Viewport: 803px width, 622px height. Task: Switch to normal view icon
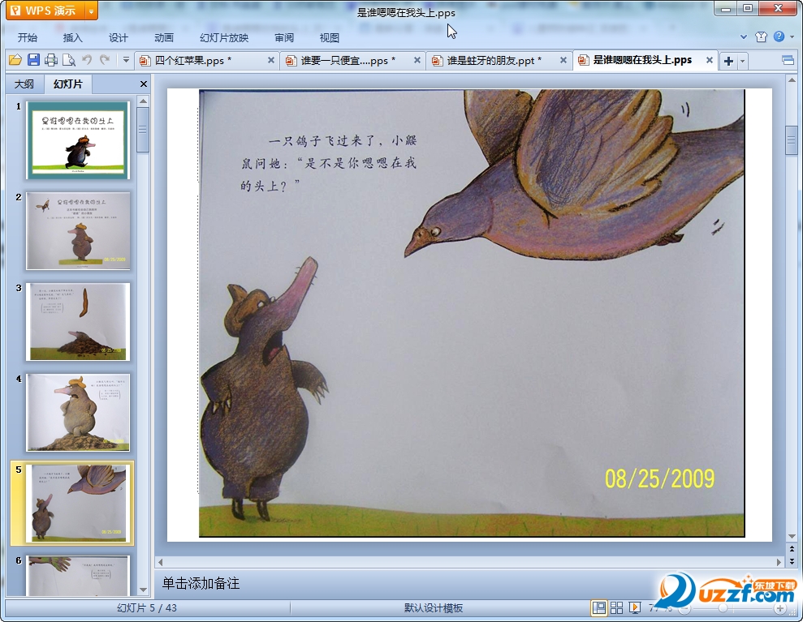click(x=598, y=607)
